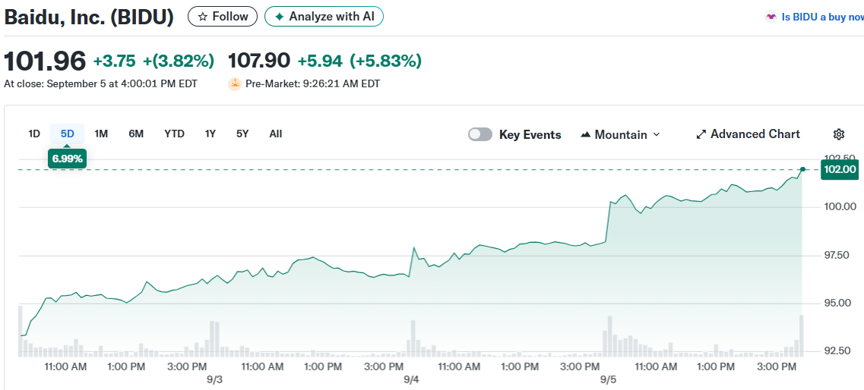The width and height of the screenshot is (864, 390).
Task: Click the 102.00 current price label
Action: pyautogui.click(x=839, y=169)
